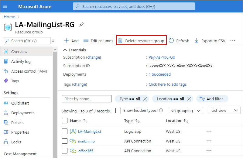Change the subscription via change link
243x158 pixels.
(94, 57)
